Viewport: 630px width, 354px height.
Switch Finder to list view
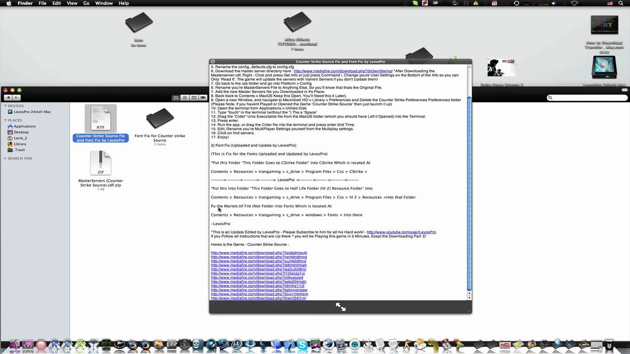pyautogui.click(x=185, y=97)
